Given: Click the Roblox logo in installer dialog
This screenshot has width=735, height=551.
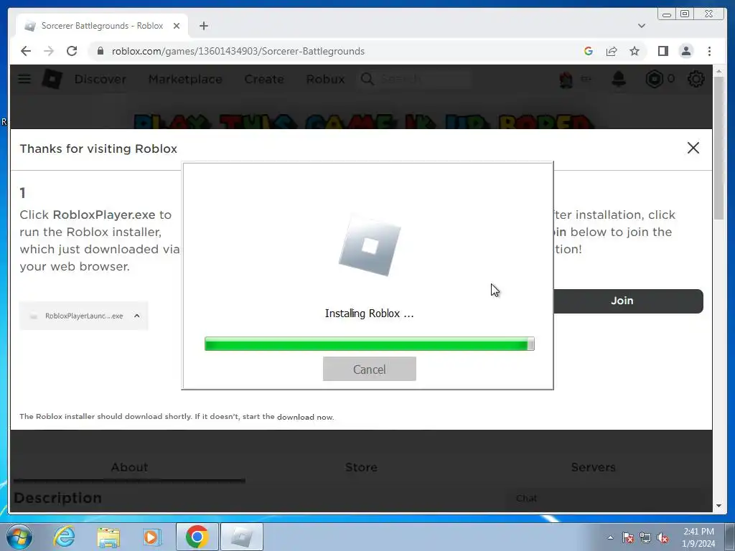Looking at the screenshot, I should (370, 245).
